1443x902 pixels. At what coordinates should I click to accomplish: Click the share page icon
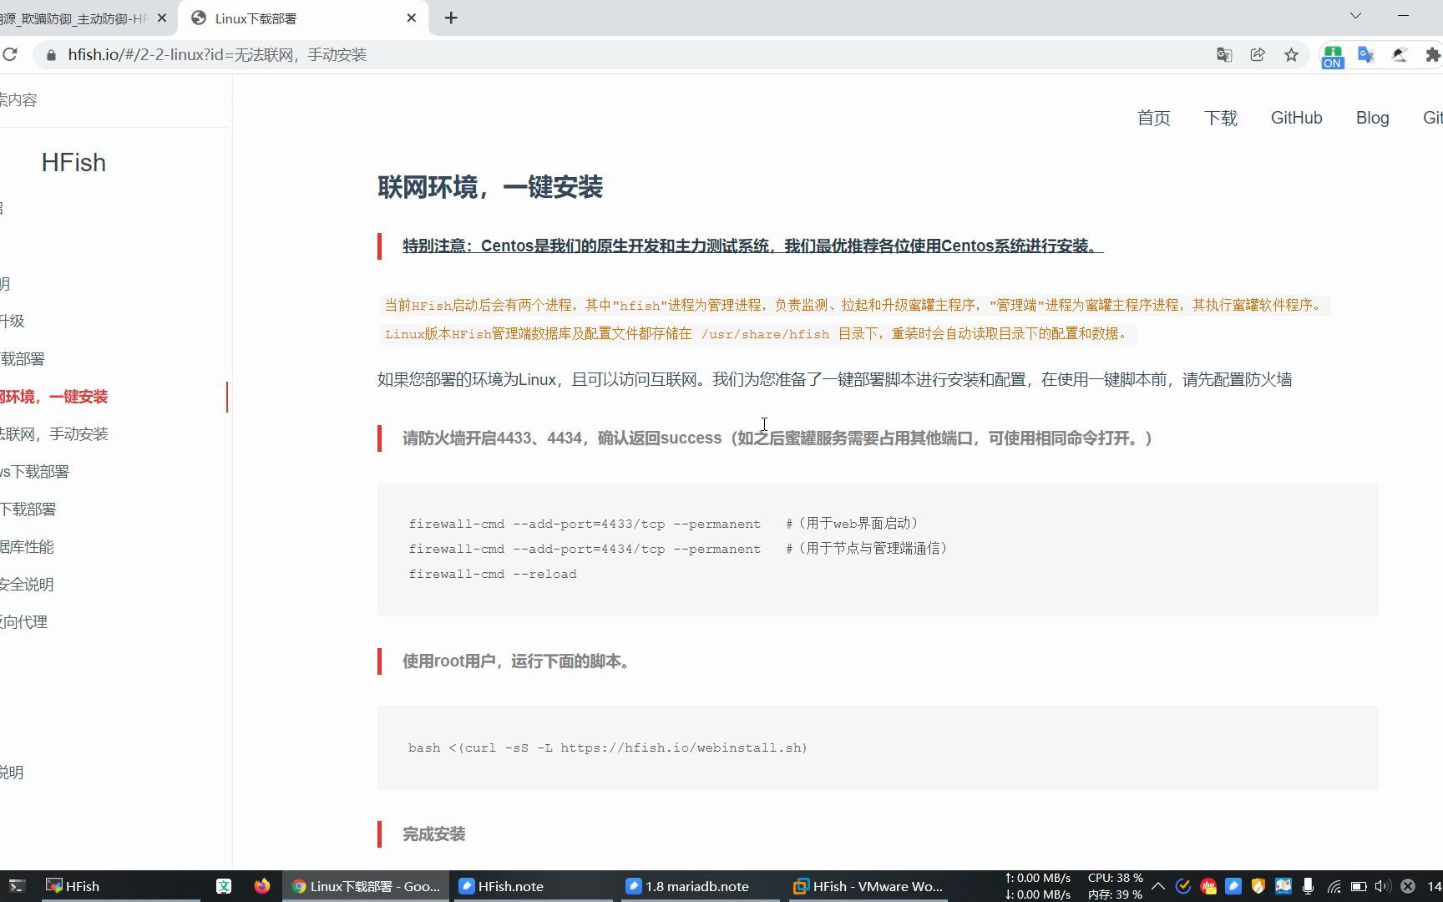[x=1258, y=55]
